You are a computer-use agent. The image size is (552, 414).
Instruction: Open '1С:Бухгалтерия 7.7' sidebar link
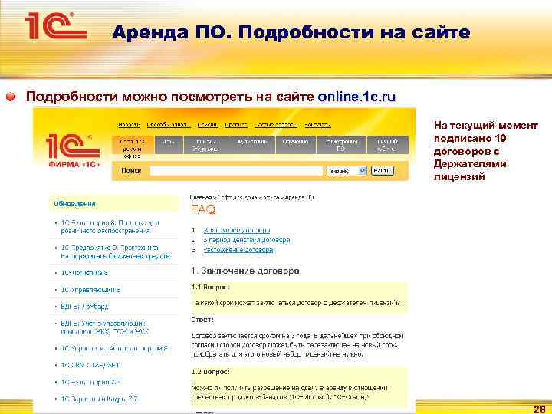click(90, 382)
